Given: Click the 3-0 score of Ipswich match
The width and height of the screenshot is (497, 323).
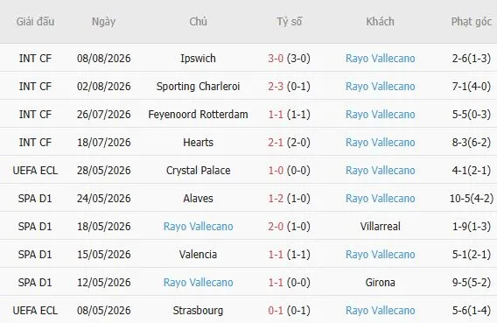Looking at the screenshot, I should click(276, 59).
